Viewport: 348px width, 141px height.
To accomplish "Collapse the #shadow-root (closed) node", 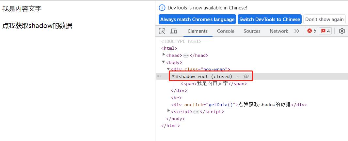I will pyautogui.click(x=173, y=76).
